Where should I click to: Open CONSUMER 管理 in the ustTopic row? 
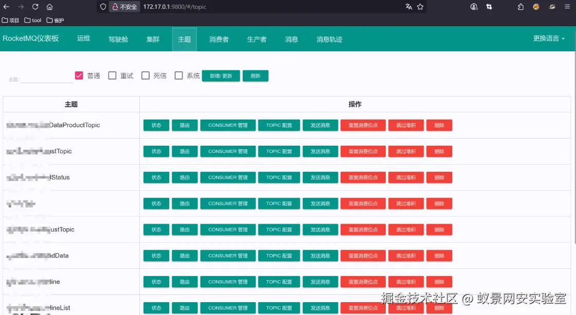(x=228, y=230)
